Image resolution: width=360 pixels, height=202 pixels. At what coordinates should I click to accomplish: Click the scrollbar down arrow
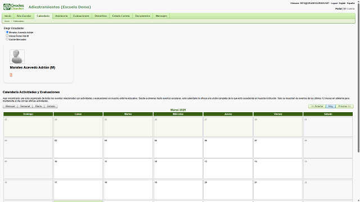coord(358,200)
